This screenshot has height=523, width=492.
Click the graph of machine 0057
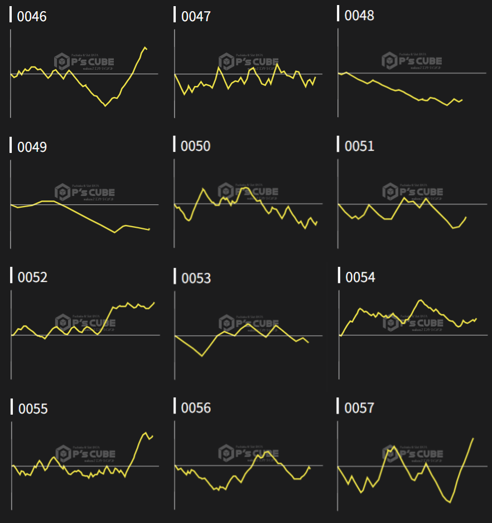pyautogui.click(x=412, y=466)
